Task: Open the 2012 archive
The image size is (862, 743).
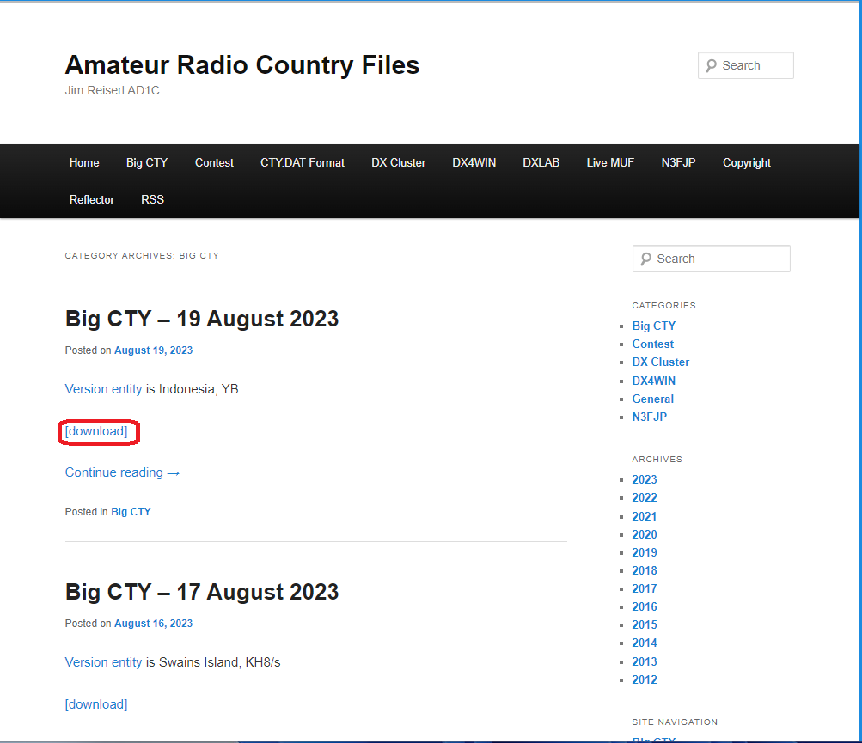Action: pos(645,679)
